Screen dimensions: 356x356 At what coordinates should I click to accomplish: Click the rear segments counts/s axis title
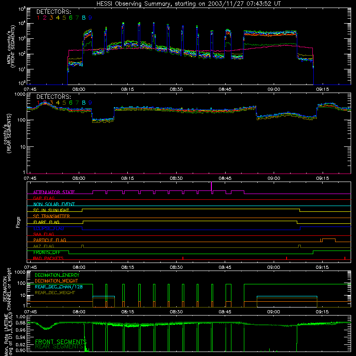(8, 133)
